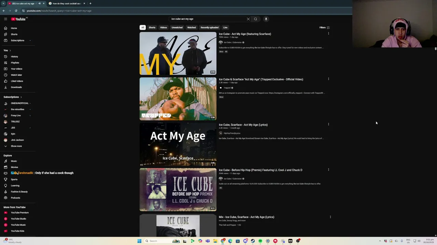Select the Unwatched filter chip
The image size is (437, 245).
pos(177,28)
